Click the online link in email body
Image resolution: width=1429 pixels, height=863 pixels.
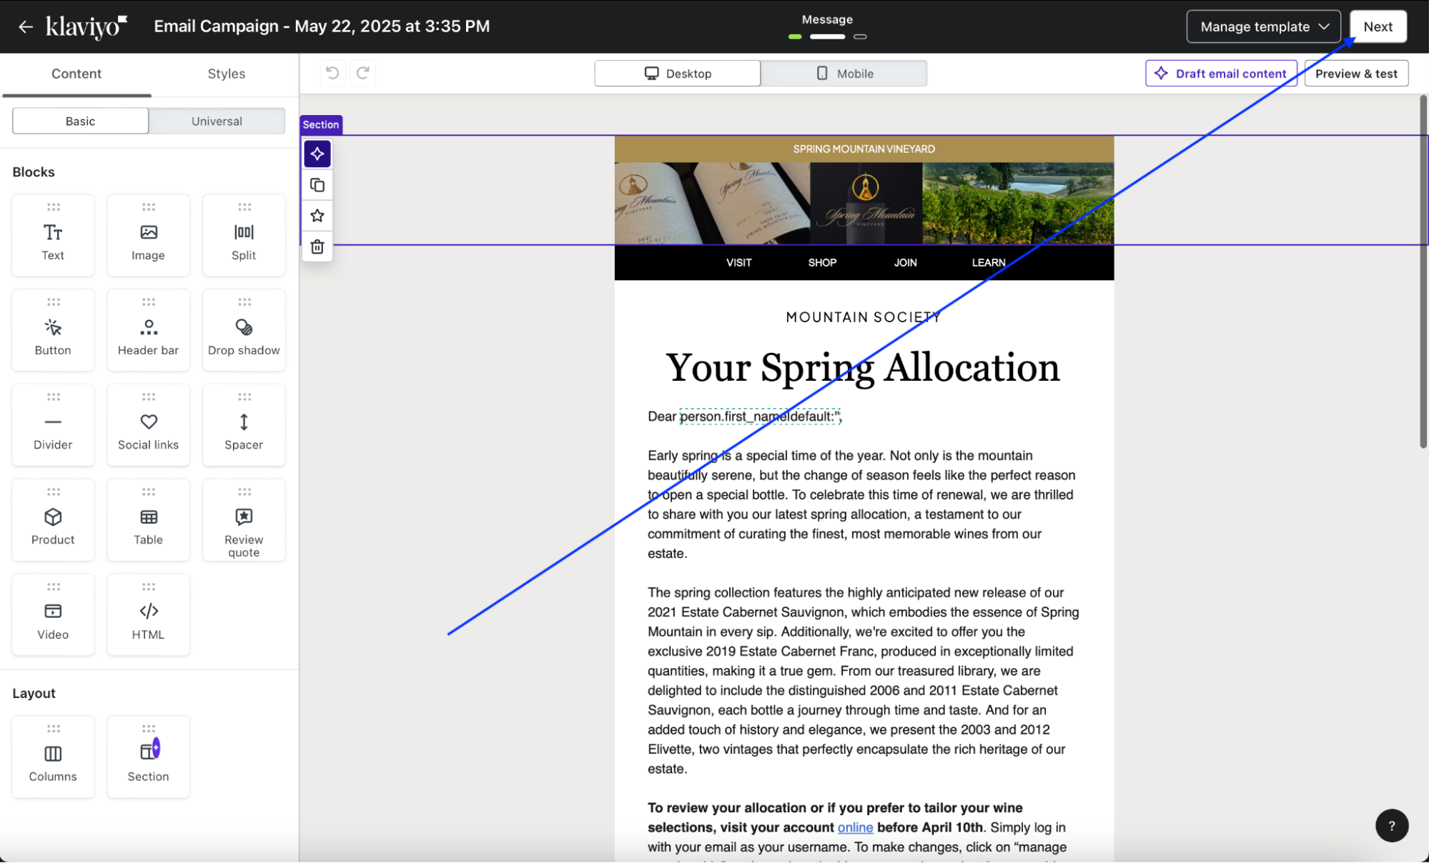(x=855, y=827)
